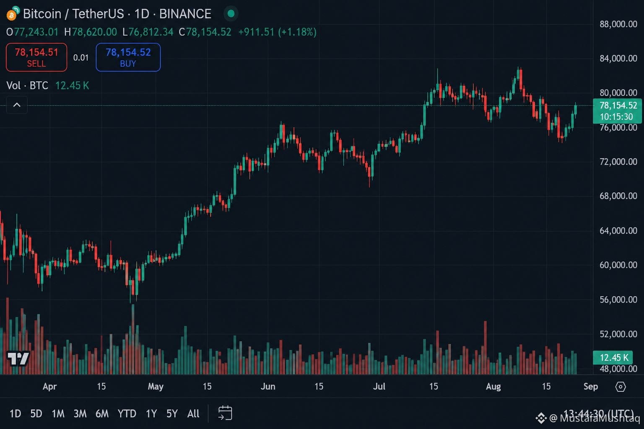Select the 1Y time range

(151, 414)
